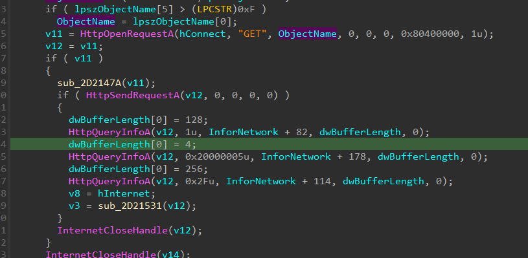Image resolution: width=528 pixels, height=258 pixels.
Task: Click the HttpOpenRequestA function call
Action: coord(127,34)
